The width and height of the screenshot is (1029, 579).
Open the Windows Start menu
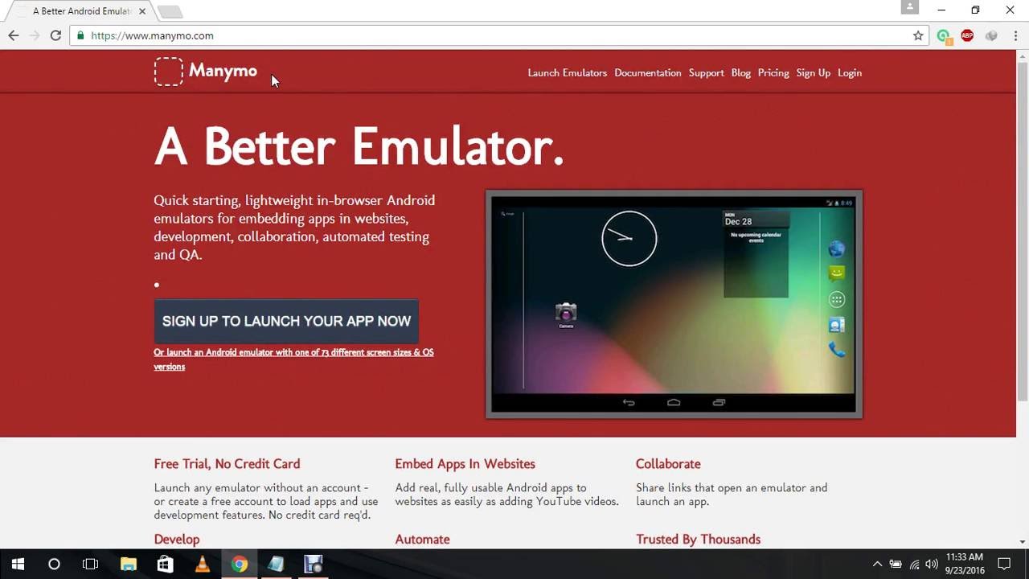(18, 565)
